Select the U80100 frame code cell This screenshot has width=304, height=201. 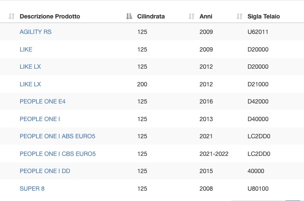point(258,189)
